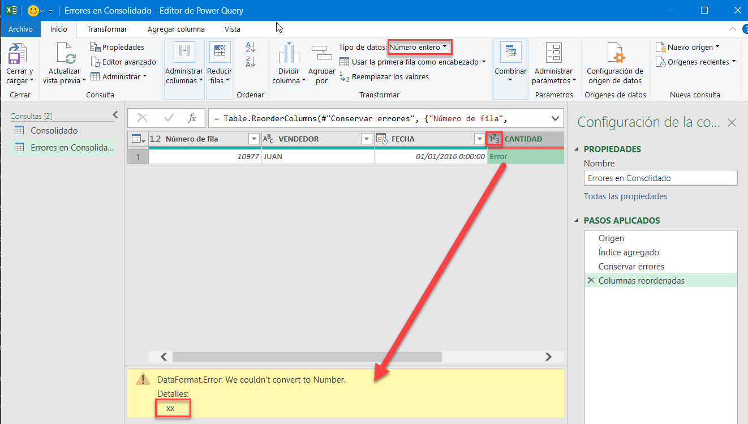Click the left arrow of the horizontal scrollbar
The width and height of the screenshot is (748, 424).
click(164, 357)
